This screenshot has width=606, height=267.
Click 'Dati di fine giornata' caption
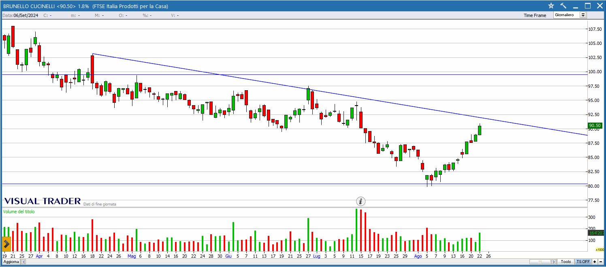click(x=100, y=204)
